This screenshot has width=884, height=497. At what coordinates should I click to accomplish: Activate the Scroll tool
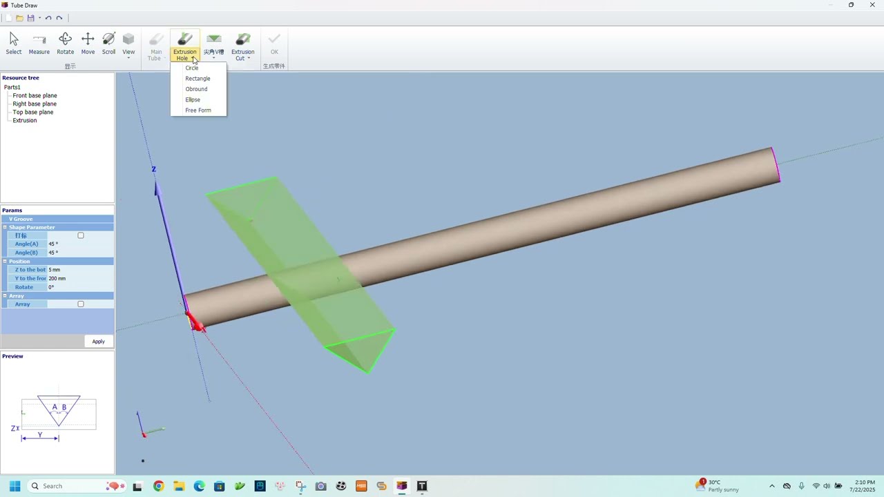(108, 44)
